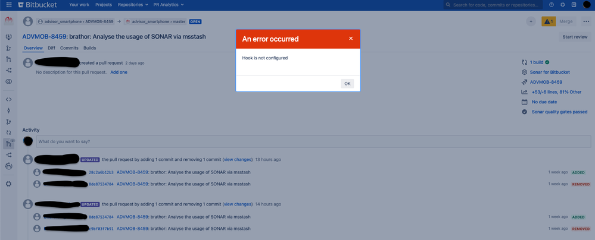This screenshot has width=595, height=240.
Task: Open Branches view from sidebar
Action: coord(9,122)
